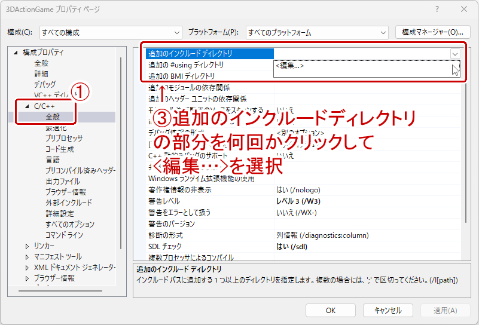Screen dimensions: 479x325
Task: Open the 構成 configuration dropdown
Action: click(x=111, y=32)
